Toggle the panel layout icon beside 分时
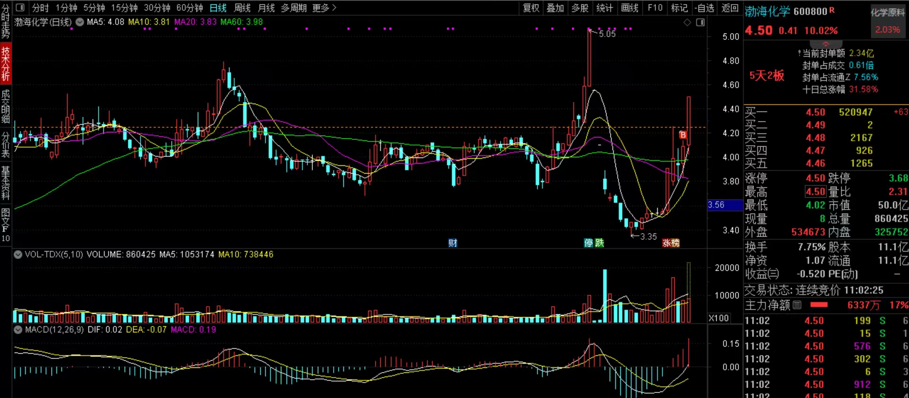The height and width of the screenshot is (398, 909). pos(20,8)
